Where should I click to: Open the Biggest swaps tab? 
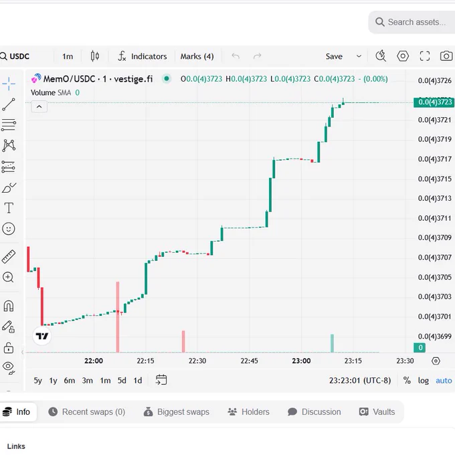(177, 412)
